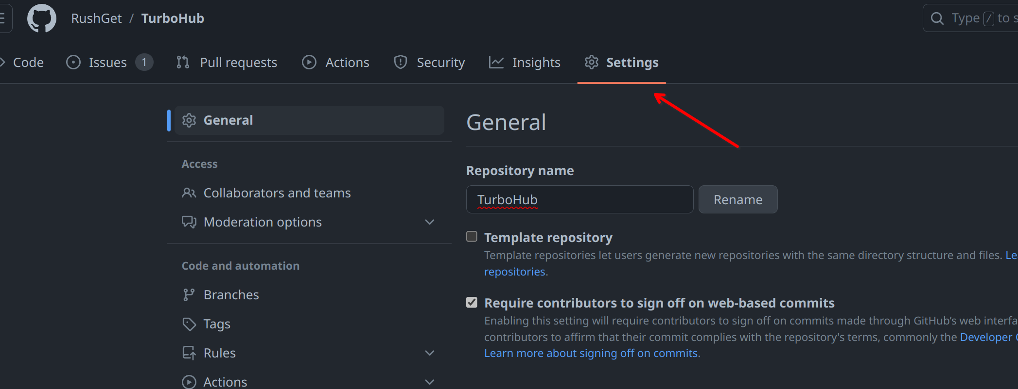The width and height of the screenshot is (1018, 389).
Task: Click the Security shield icon
Action: coord(401,62)
